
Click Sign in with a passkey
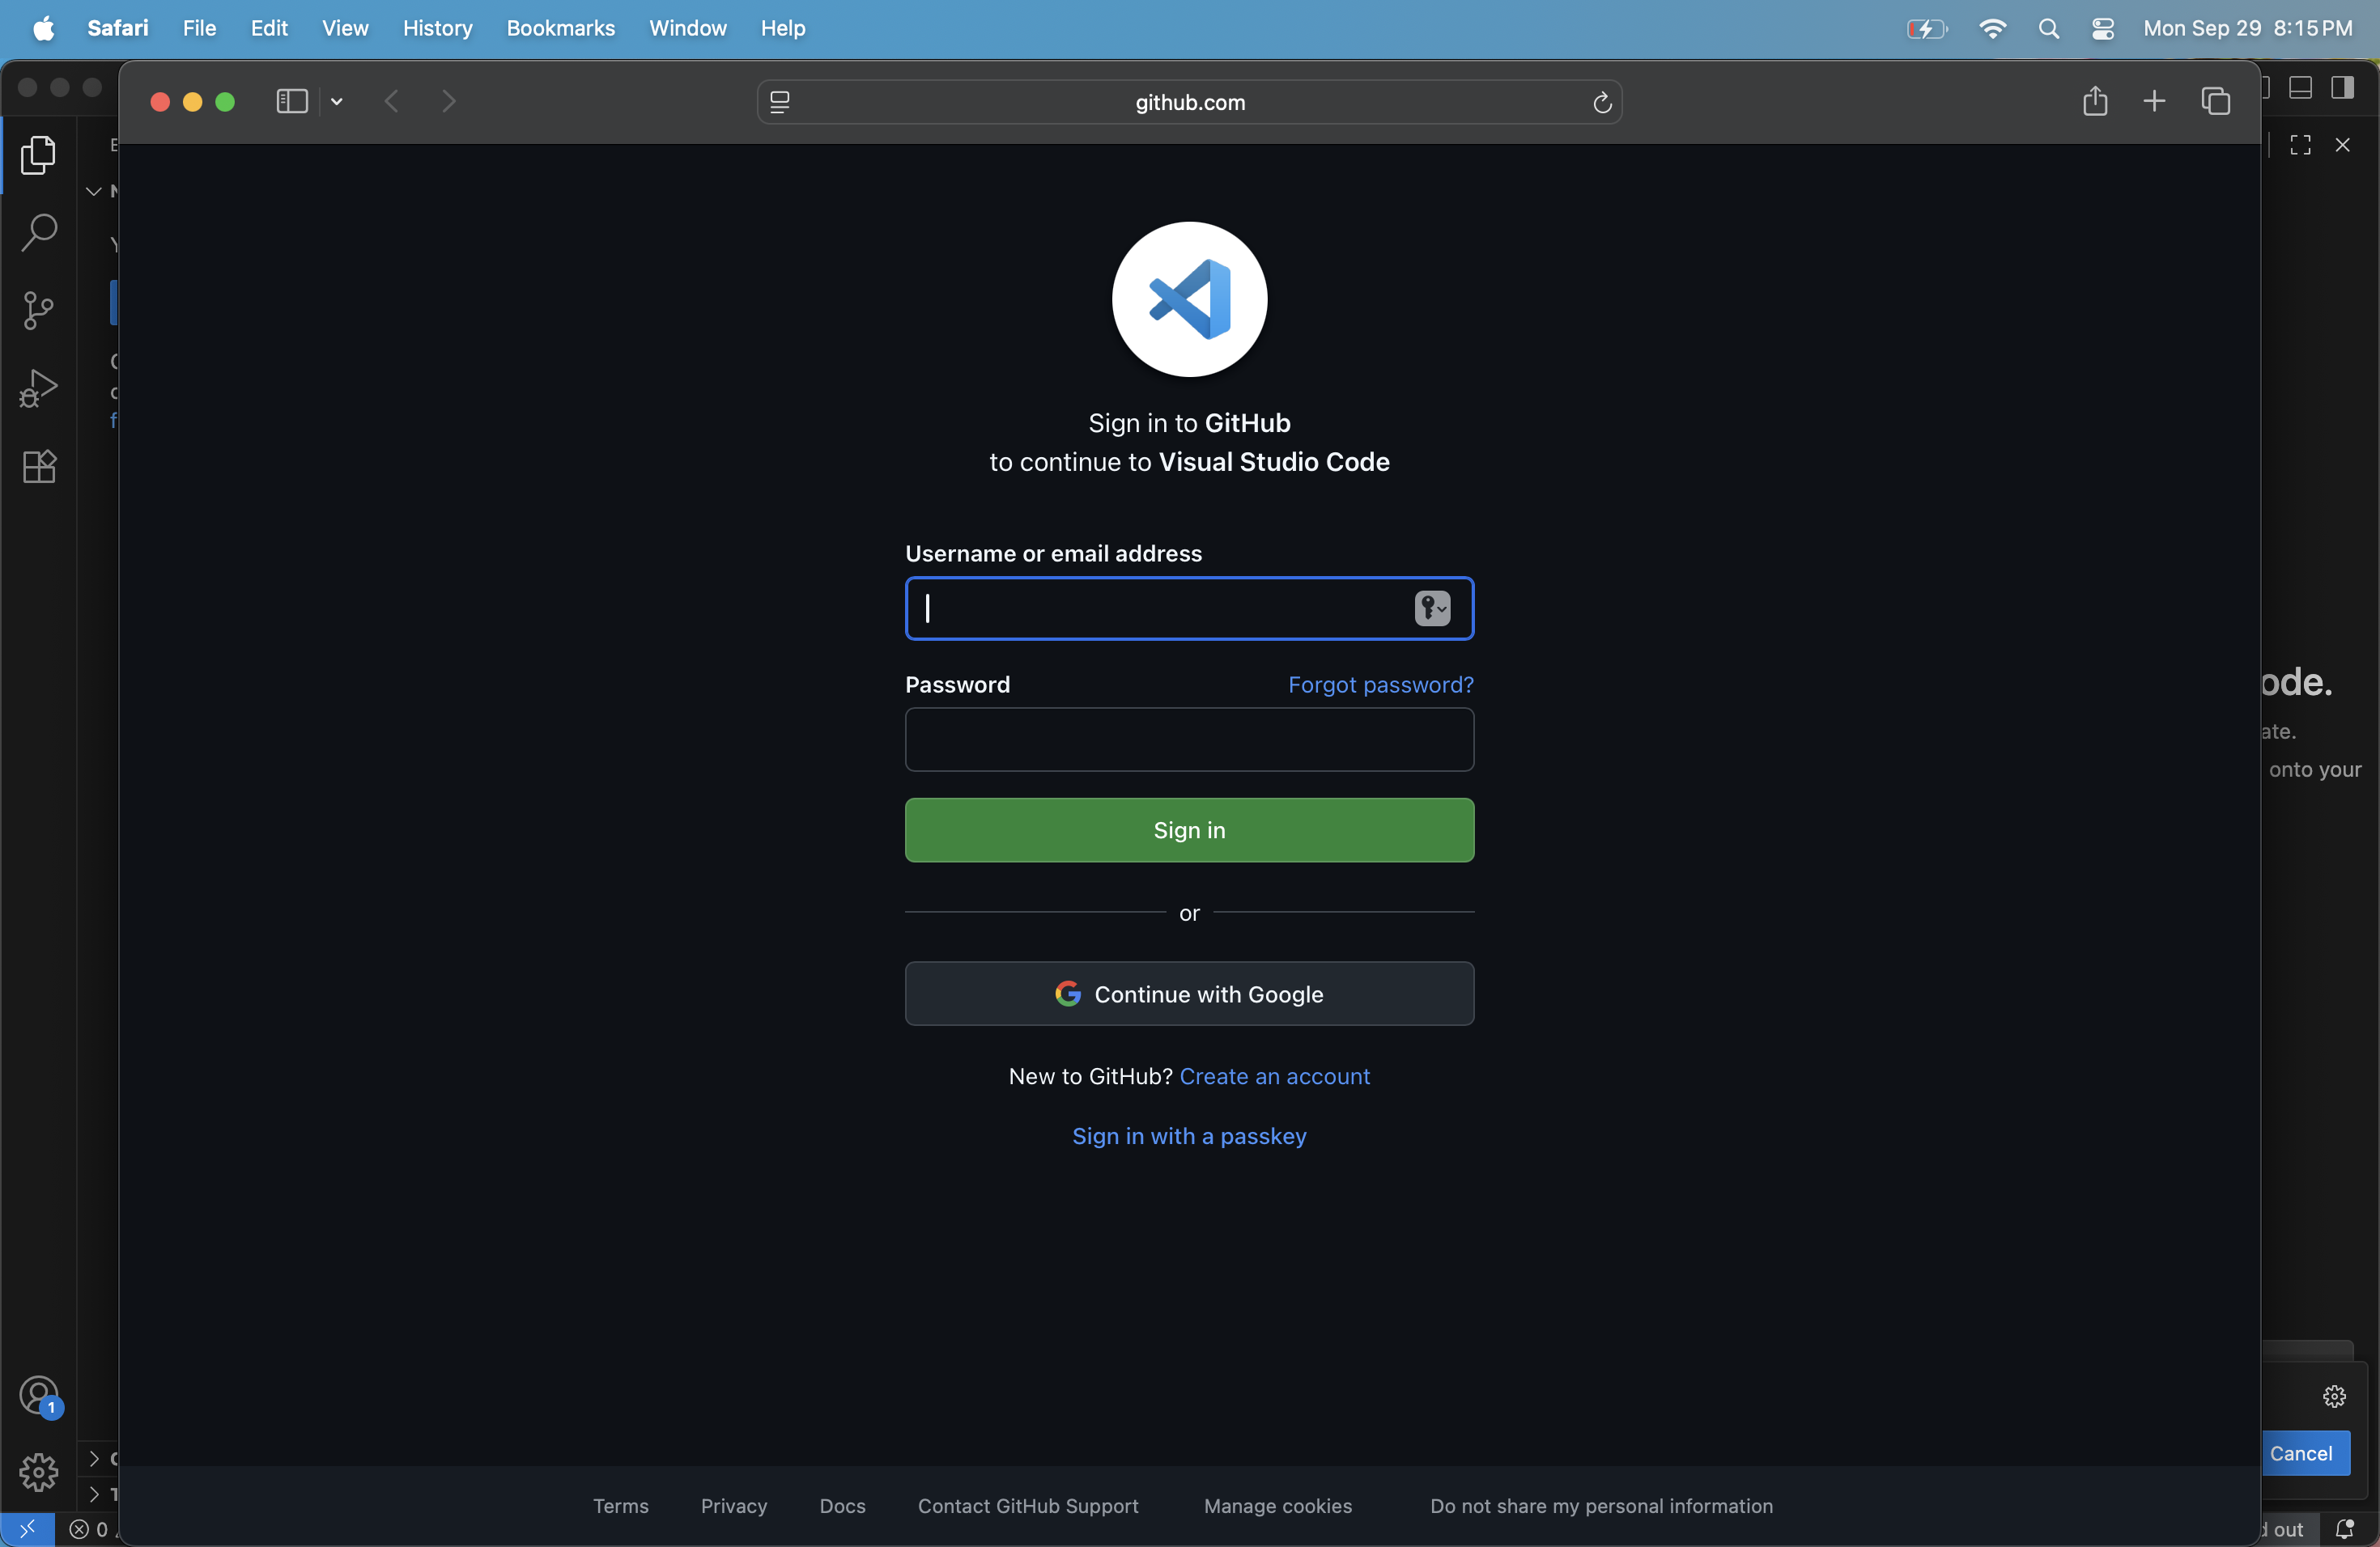click(1189, 1136)
